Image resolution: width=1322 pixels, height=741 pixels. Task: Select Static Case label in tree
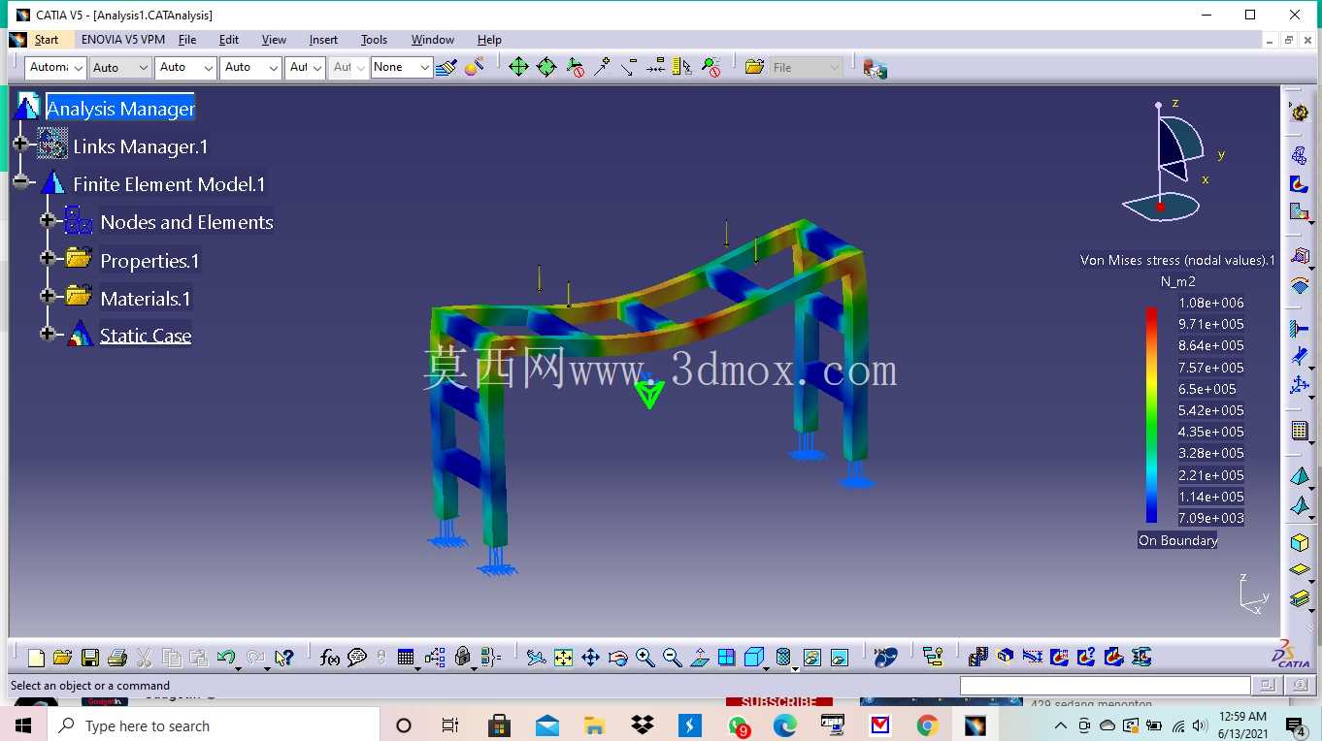coord(146,336)
